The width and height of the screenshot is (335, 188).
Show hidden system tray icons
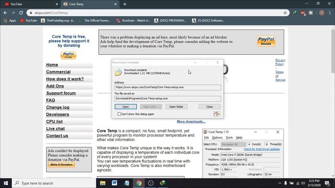[x=280, y=183]
